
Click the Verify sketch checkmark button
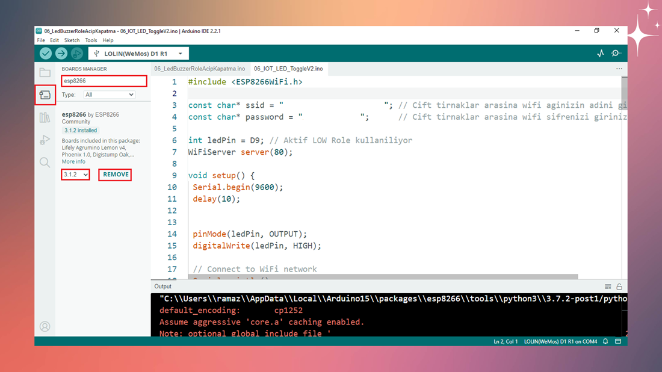pos(46,53)
